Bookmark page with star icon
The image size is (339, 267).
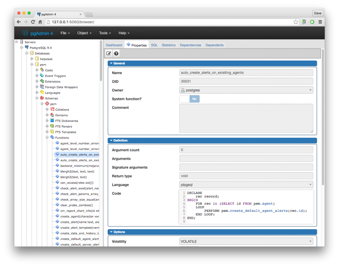coord(295,22)
